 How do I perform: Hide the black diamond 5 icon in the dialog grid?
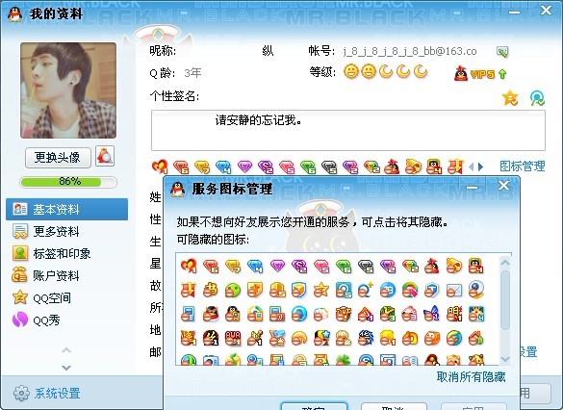(x=366, y=266)
